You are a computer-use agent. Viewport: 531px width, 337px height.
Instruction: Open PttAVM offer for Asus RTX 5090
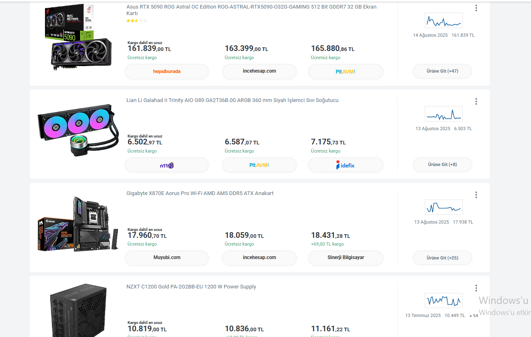(345, 71)
